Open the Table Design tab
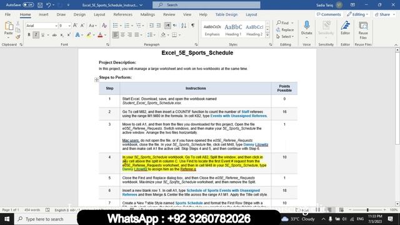Screen dimensions: 400x225 click(x=226, y=14)
